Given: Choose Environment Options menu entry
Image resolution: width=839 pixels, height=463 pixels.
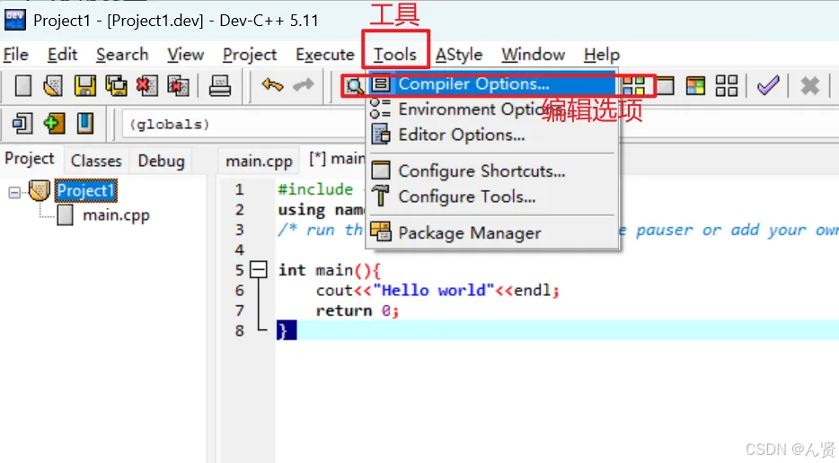Looking at the screenshot, I should click(x=492, y=109).
